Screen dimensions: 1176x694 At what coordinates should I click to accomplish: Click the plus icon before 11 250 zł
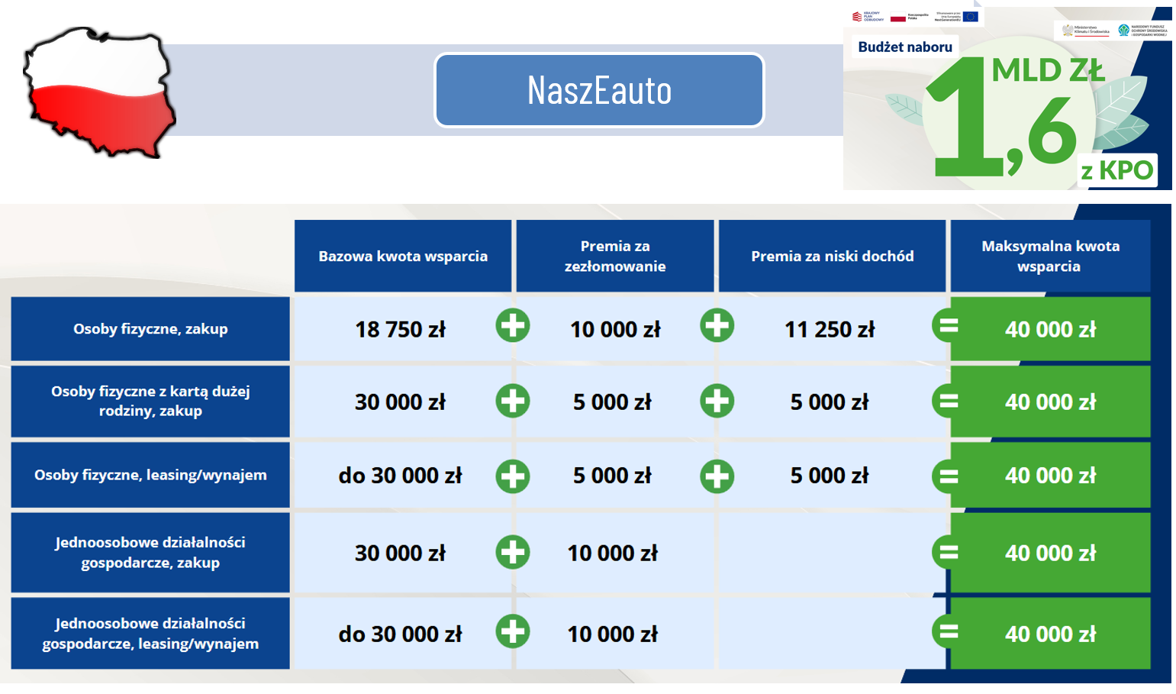(717, 326)
